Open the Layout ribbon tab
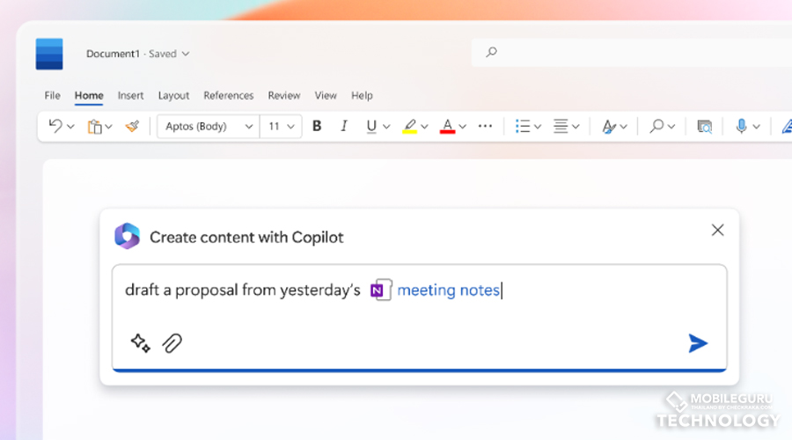Image resolution: width=792 pixels, height=440 pixels. tap(173, 95)
